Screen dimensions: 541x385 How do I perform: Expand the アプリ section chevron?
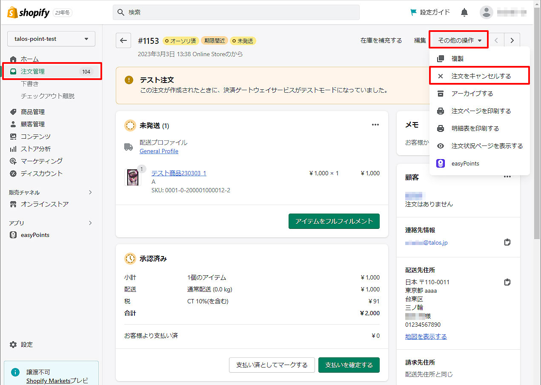(x=90, y=223)
